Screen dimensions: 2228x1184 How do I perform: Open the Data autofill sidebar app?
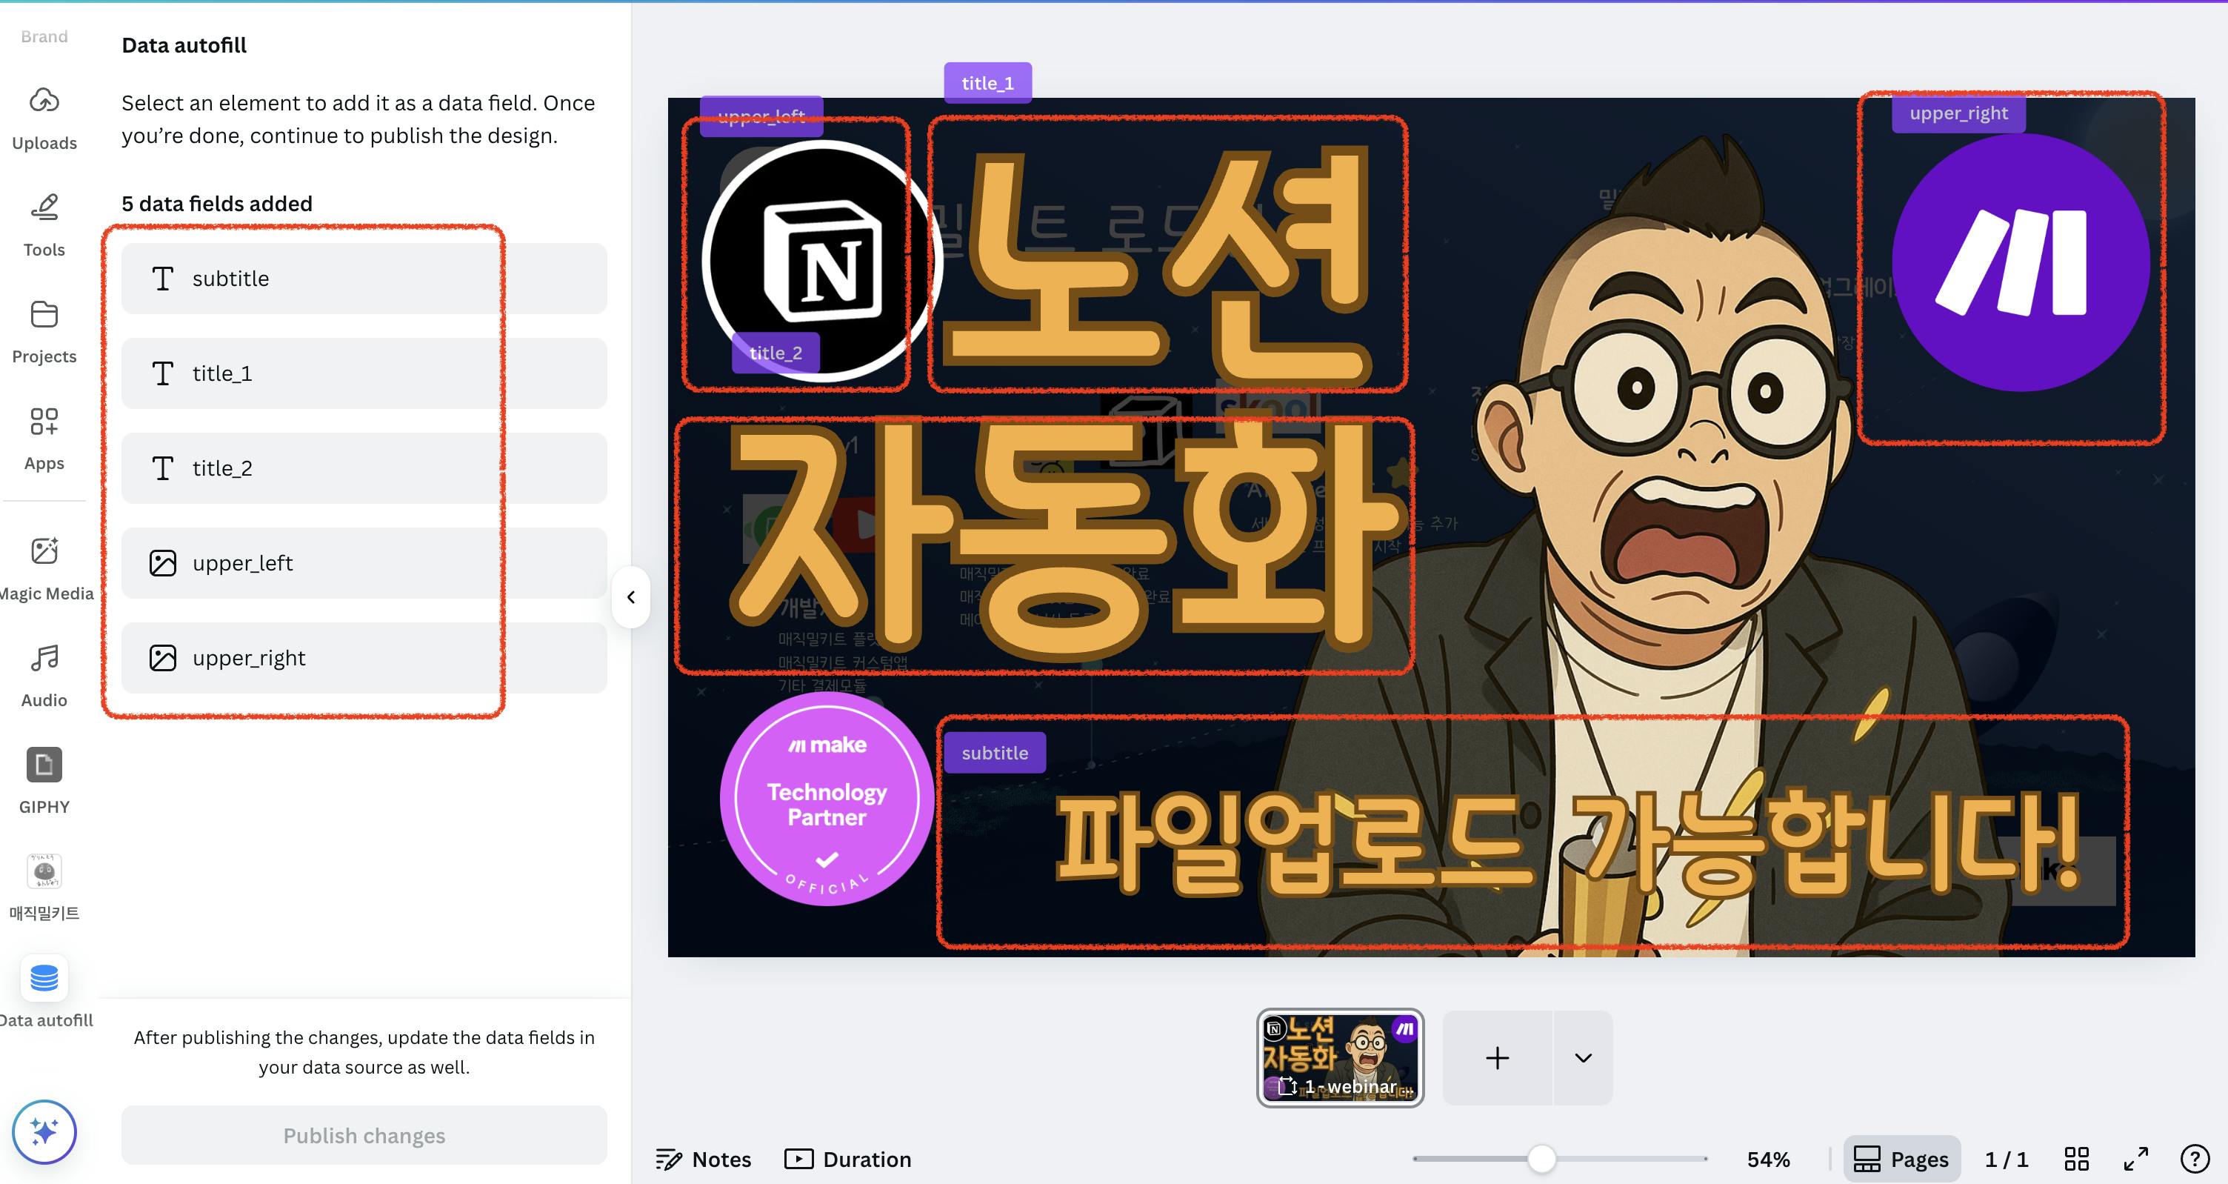tap(44, 994)
